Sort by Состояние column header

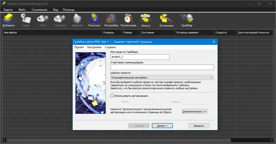pos(157,32)
